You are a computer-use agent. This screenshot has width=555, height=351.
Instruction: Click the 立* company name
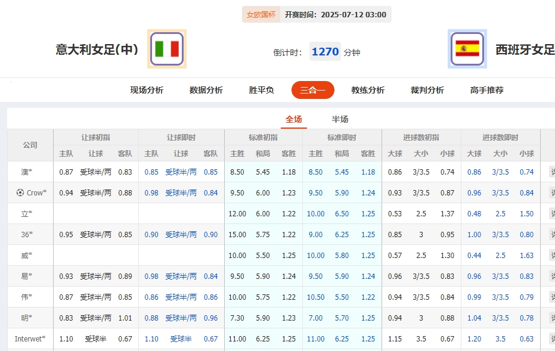coord(26,213)
